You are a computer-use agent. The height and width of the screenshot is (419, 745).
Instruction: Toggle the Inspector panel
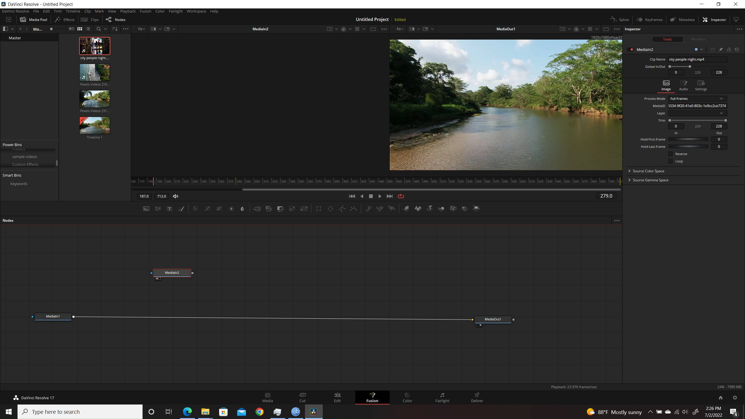[714, 19]
